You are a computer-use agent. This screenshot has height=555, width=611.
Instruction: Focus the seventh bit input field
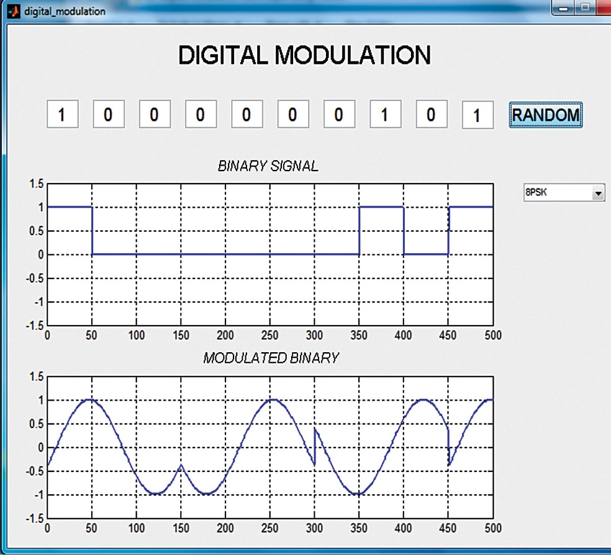coord(339,115)
